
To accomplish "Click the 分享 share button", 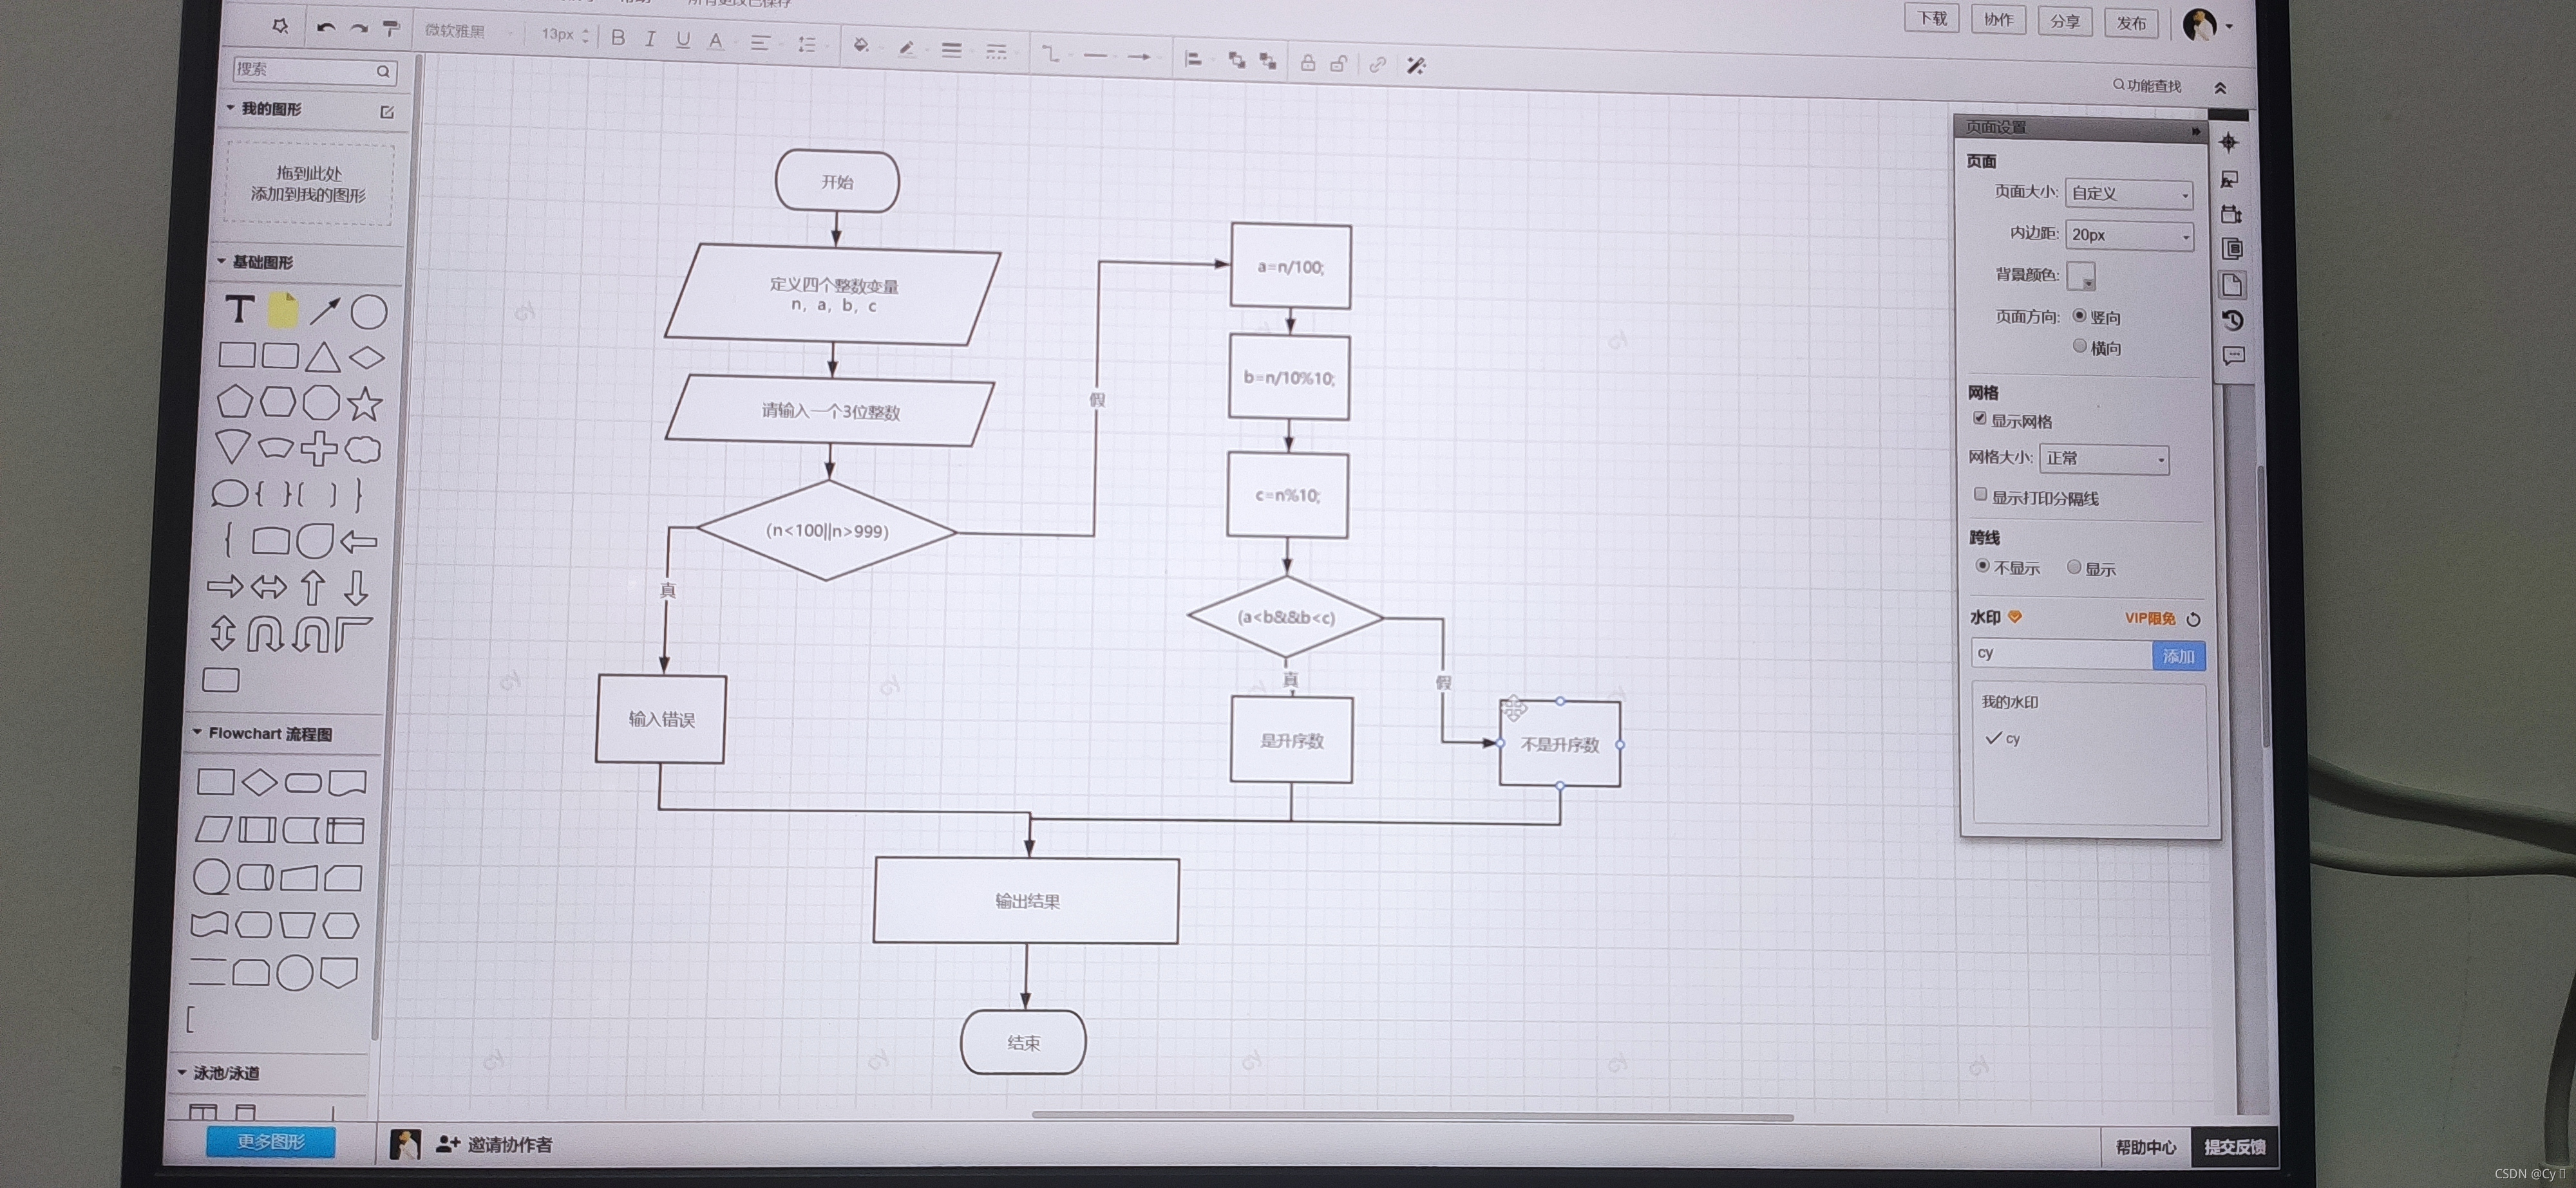I will (x=2065, y=21).
